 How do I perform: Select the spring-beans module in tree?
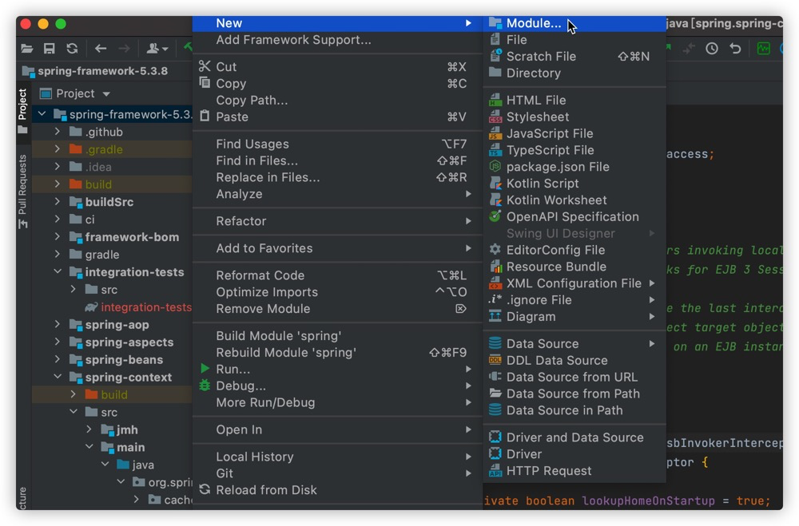124,359
